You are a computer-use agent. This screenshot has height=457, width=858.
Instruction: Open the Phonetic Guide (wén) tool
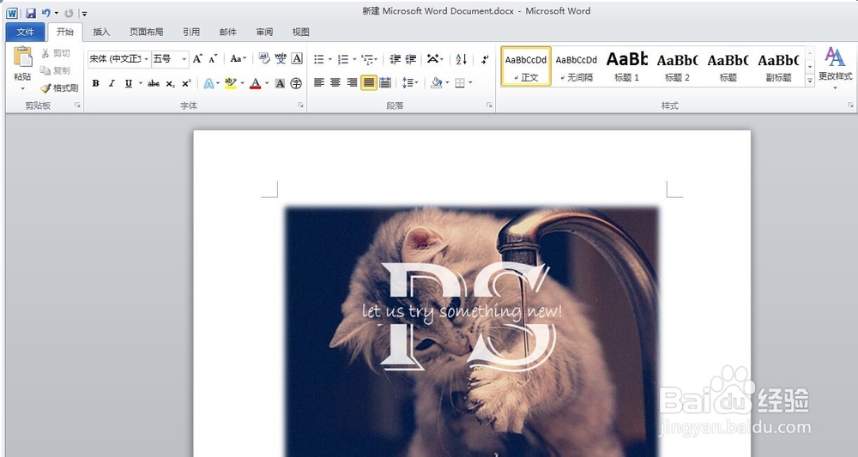click(281, 58)
